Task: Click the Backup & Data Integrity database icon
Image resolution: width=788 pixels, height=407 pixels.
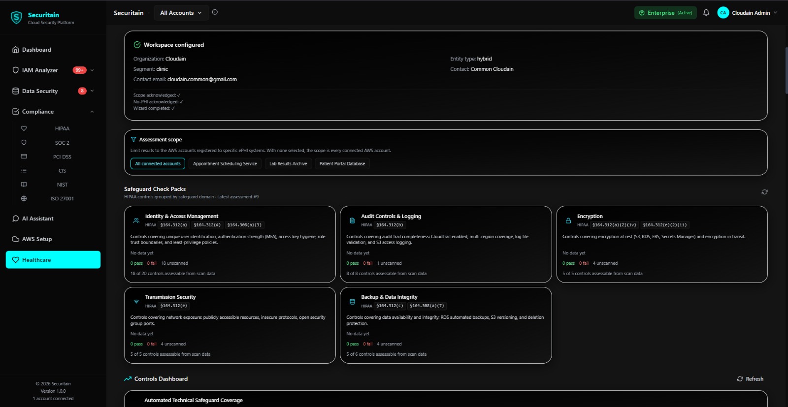Action: click(352, 302)
